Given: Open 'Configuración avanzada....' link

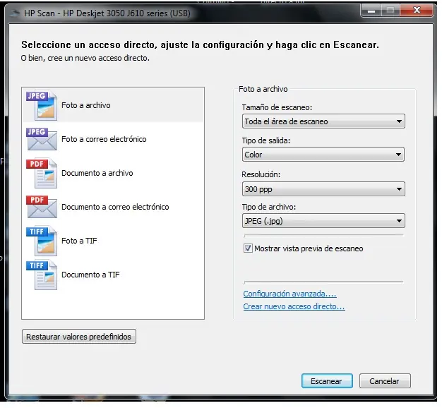Looking at the screenshot, I should coord(289,294).
